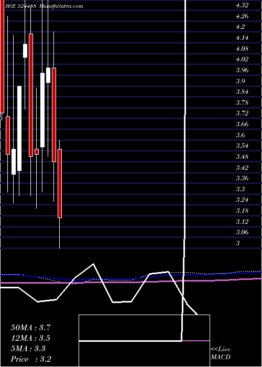Click the BSE 524488 MunafaSutra.com title

44,6
